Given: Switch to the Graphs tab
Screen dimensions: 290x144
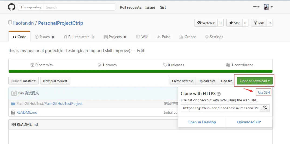Looking at the screenshot, I should (188, 37).
